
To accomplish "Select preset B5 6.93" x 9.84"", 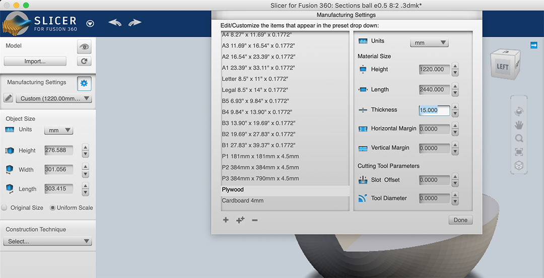I will pos(285,101).
